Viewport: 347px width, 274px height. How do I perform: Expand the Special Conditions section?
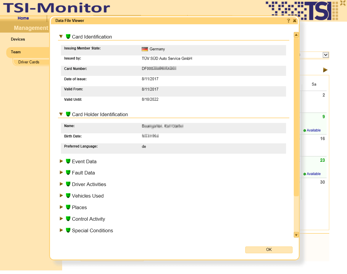pos(61,230)
